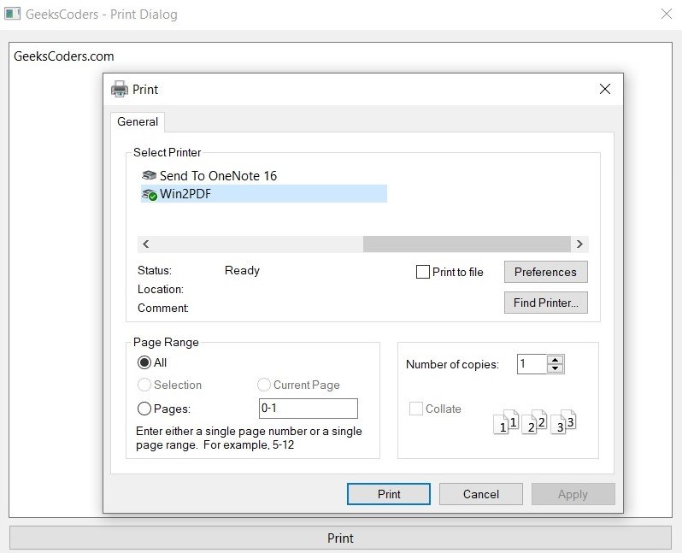Click GeeksCoders.com text in editor area
Viewport: 682px width, 553px height.
[x=64, y=56]
